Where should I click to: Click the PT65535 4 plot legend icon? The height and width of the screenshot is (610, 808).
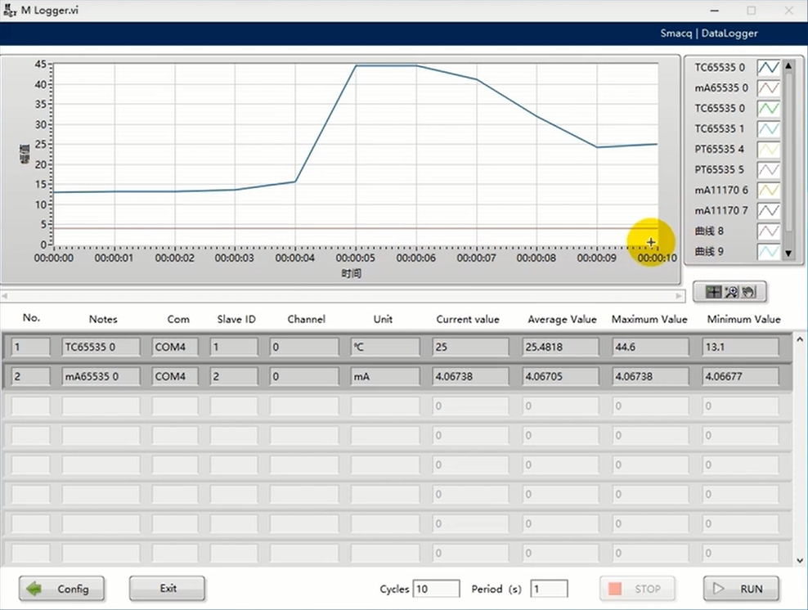point(768,149)
